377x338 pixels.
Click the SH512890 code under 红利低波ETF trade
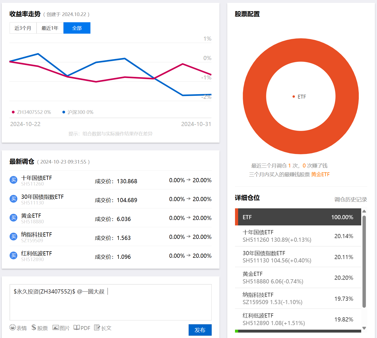[32, 259]
